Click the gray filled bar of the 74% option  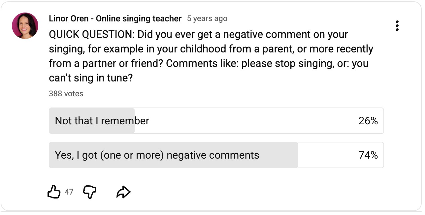point(277,155)
